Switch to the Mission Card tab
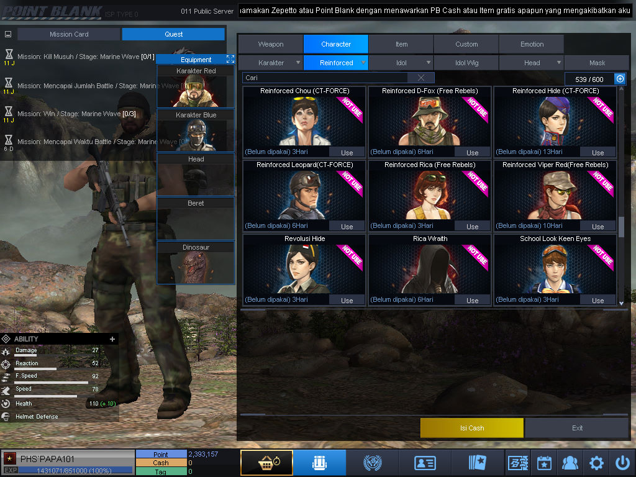The image size is (636, 477). point(69,35)
